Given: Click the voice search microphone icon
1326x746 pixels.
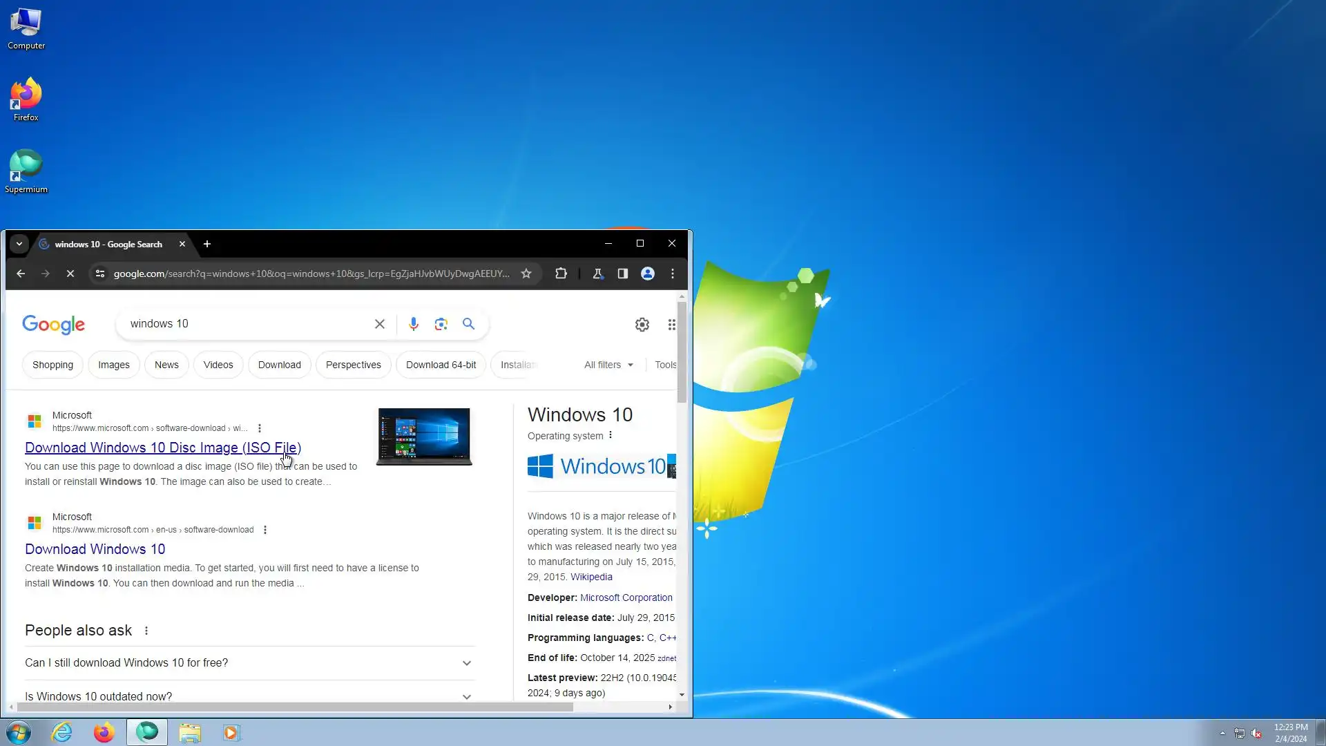Looking at the screenshot, I should pos(413,324).
